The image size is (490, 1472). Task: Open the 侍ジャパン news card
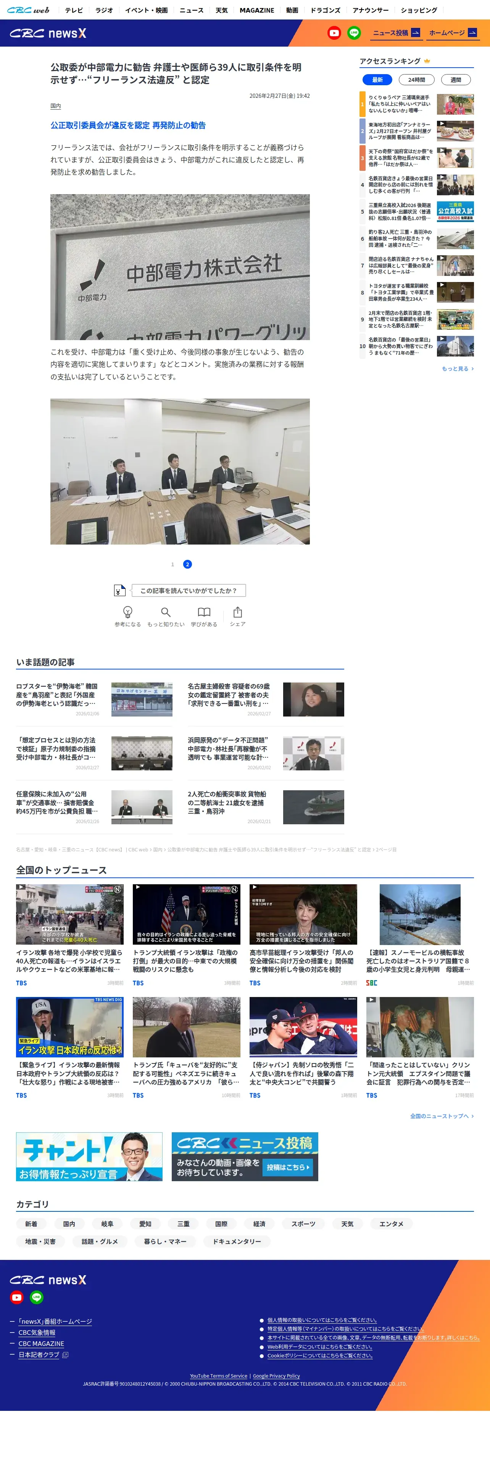tap(303, 1048)
